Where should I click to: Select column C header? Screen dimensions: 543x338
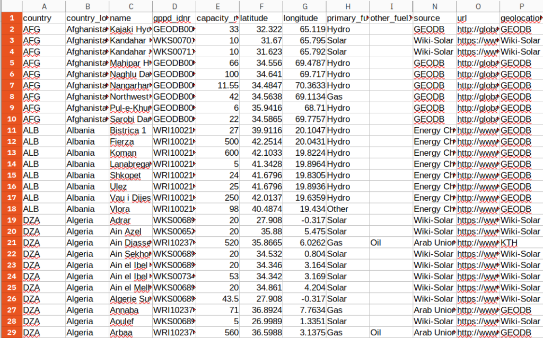point(131,6)
